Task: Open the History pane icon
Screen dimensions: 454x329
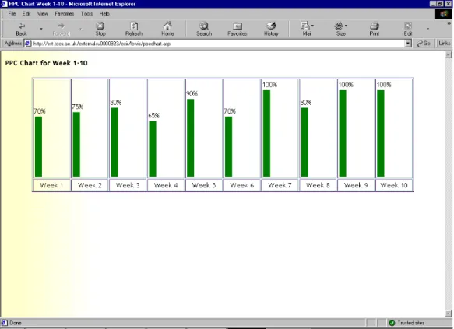Action: coord(271,26)
